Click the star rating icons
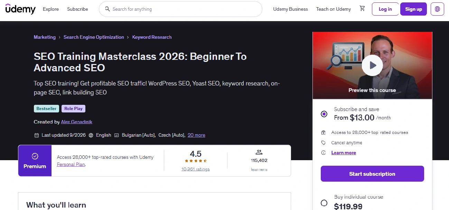The height and width of the screenshot is (210, 449). (x=196, y=161)
